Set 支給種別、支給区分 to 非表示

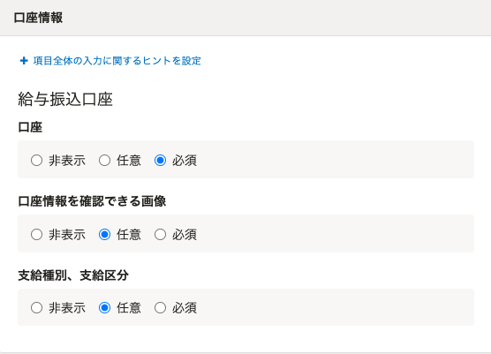pos(36,308)
